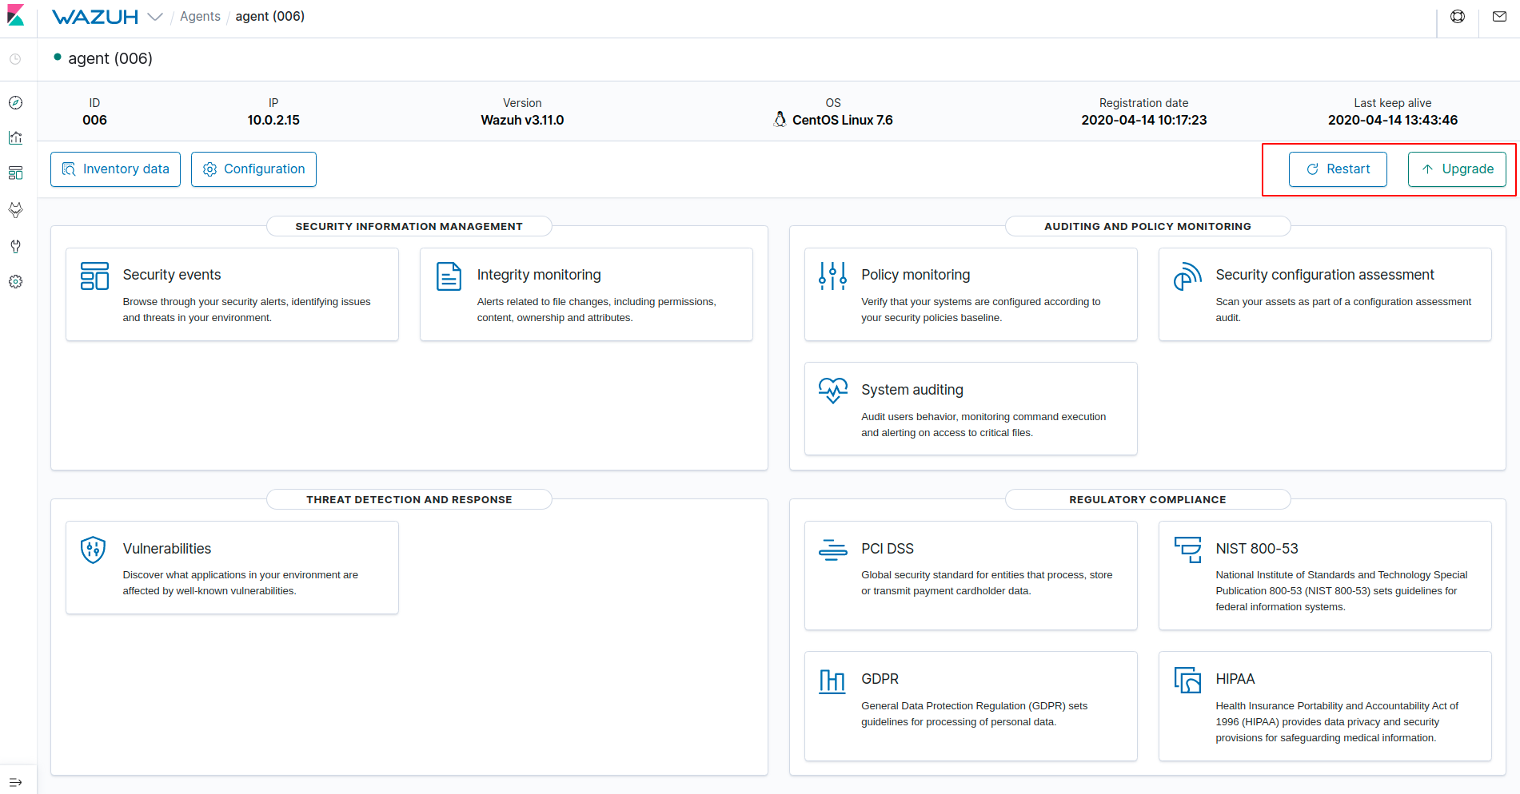Open the mail newsfeed icon in header
The width and height of the screenshot is (1520, 794).
coord(1500,17)
